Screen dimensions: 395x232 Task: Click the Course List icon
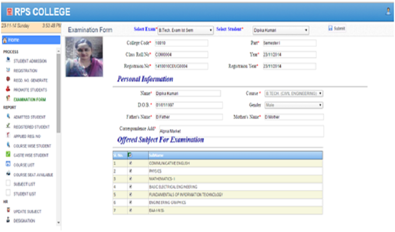(8, 164)
